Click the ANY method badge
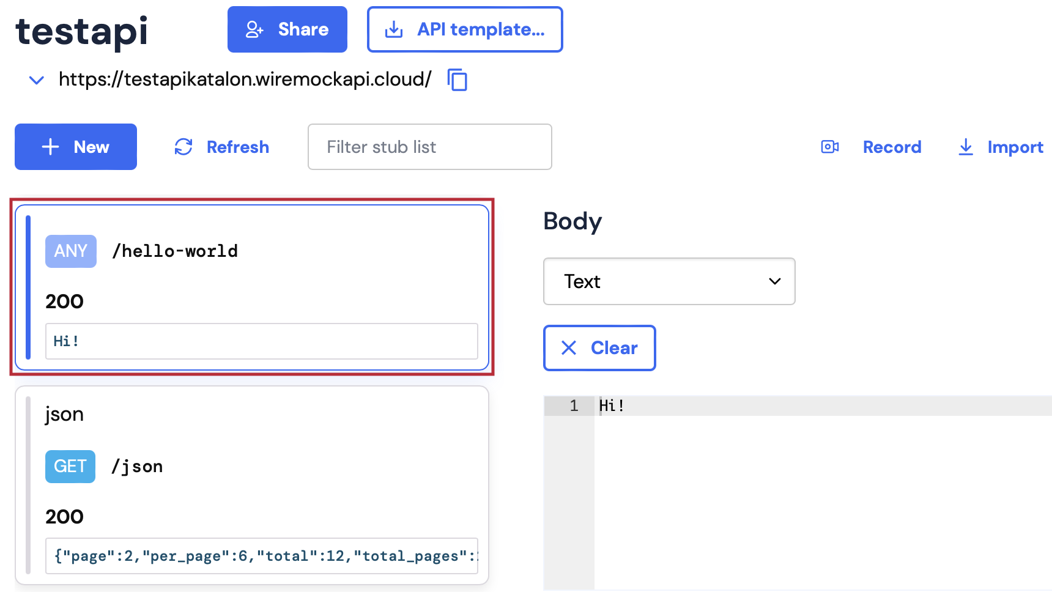 pyautogui.click(x=71, y=251)
